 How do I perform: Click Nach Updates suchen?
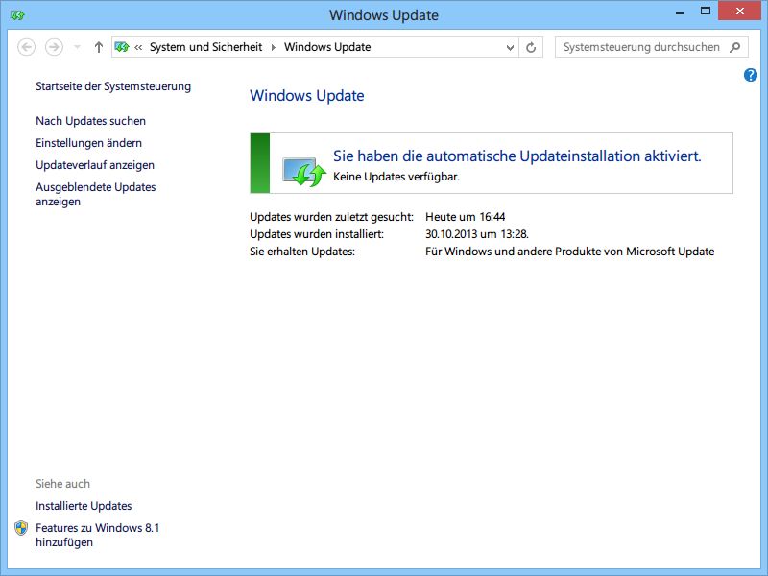click(90, 121)
